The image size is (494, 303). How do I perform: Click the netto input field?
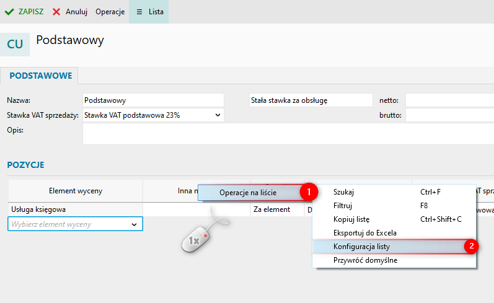pyautogui.click(x=449, y=100)
